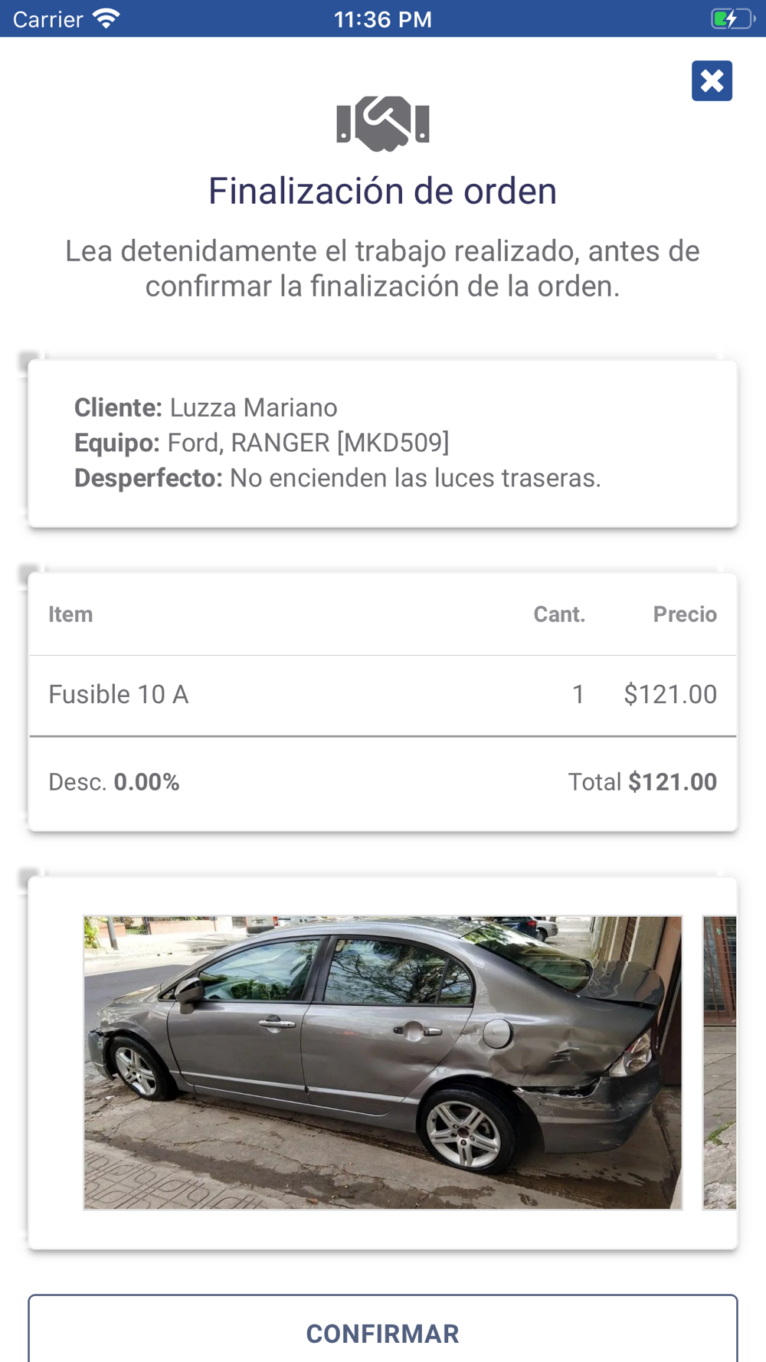Tap the Wi-Fi status icon
This screenshot has height=1362, width=766.
pyautogui.click(x=106, y=18)
